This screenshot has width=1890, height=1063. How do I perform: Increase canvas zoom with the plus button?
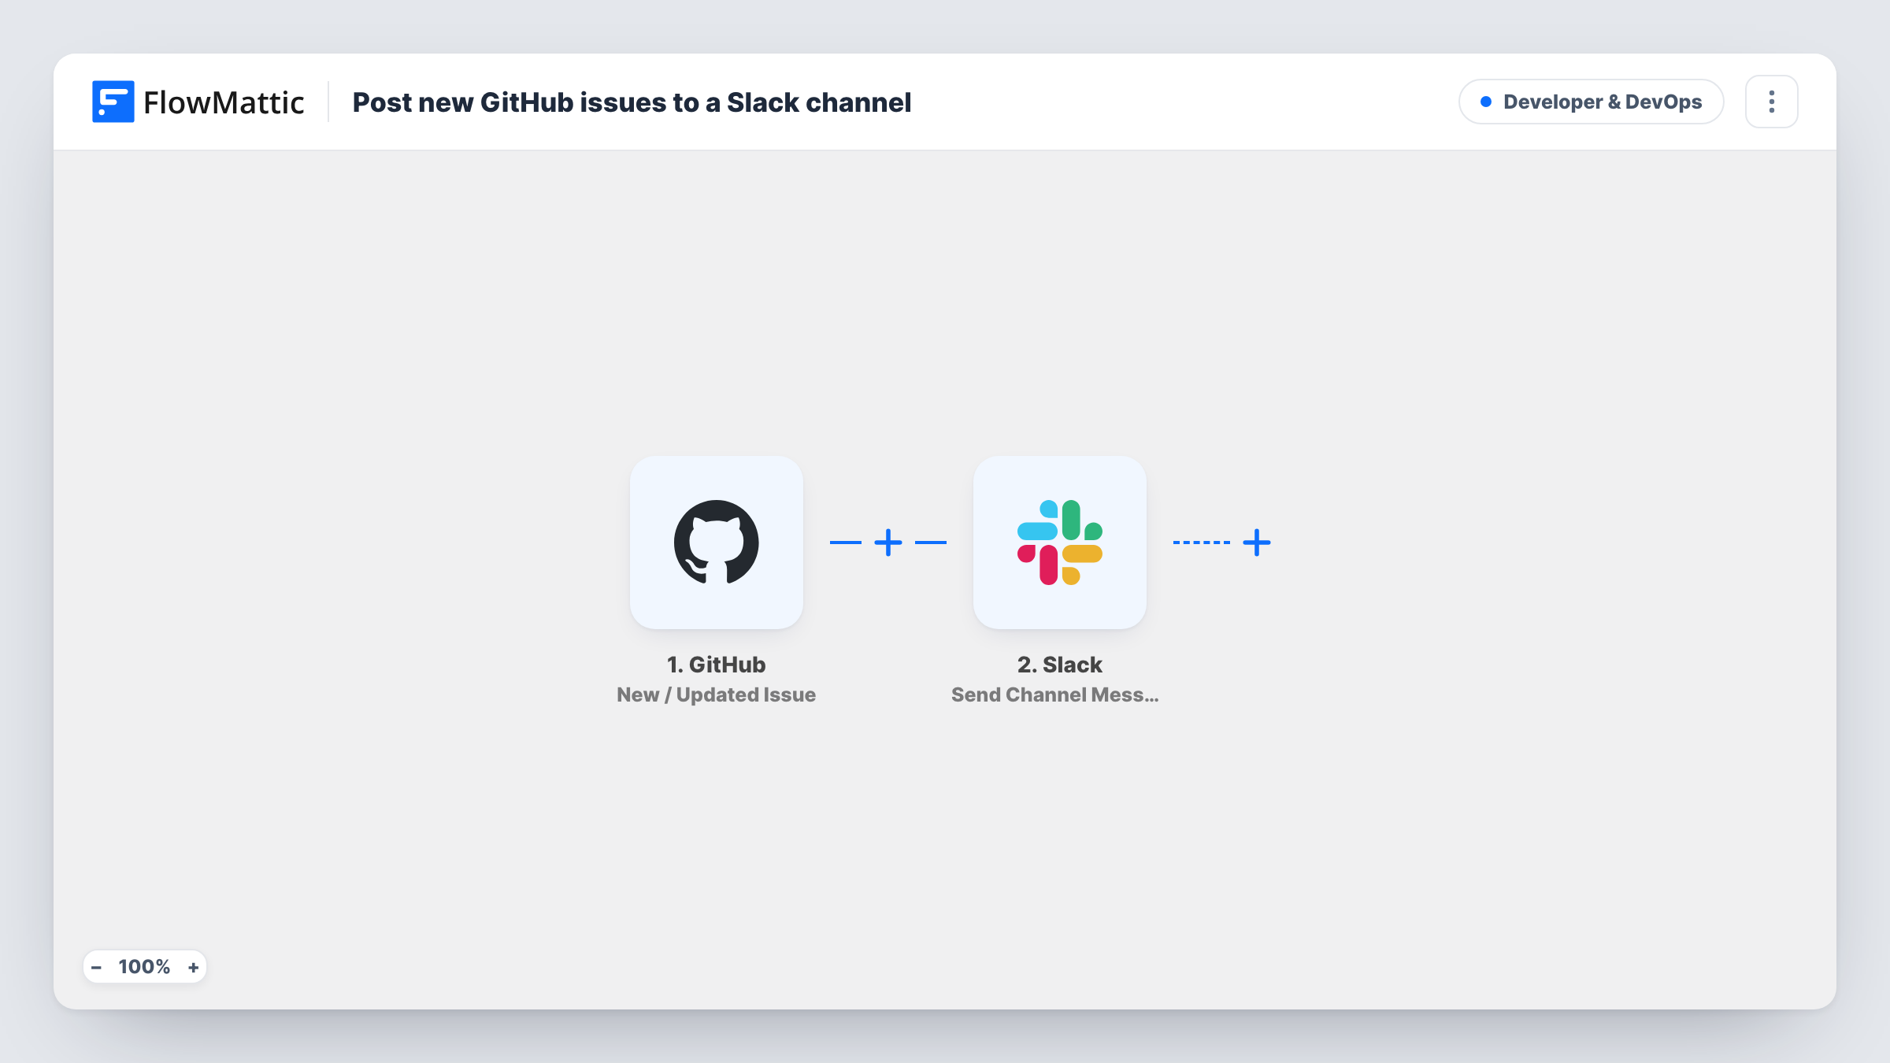[x=193, y=967]
